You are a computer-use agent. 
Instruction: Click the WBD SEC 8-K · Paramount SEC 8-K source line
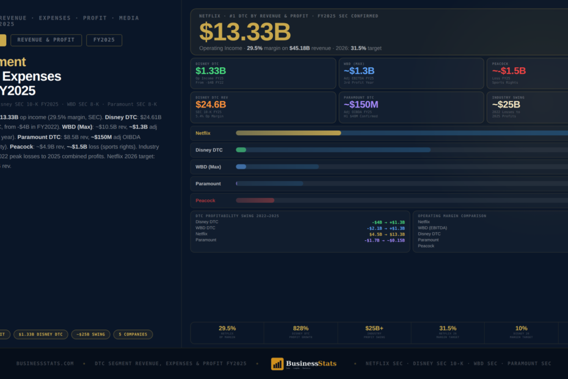pyautogui.click(x=112, y=104)
